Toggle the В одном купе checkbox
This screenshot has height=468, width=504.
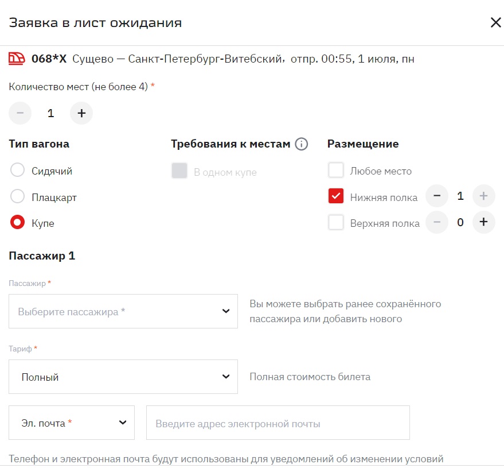[179, 171]
